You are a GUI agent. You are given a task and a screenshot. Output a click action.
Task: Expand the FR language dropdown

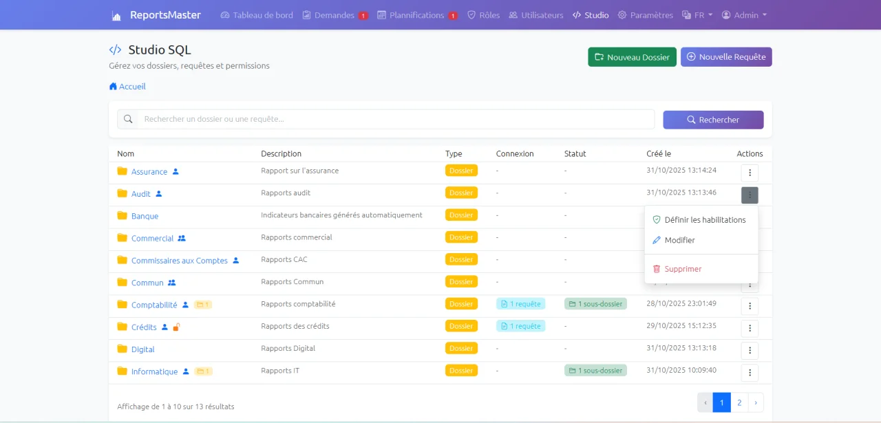[x=697, y=15]
